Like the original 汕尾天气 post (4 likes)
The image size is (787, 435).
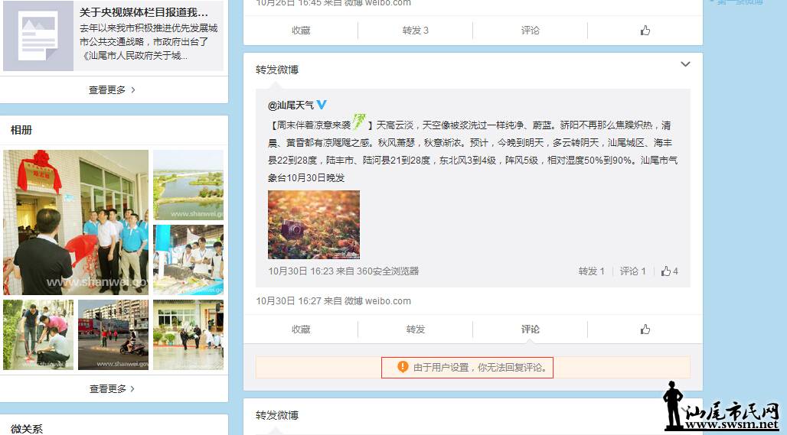coord(670,271)
